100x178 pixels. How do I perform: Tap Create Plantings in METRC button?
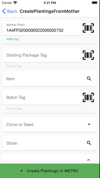50,171
